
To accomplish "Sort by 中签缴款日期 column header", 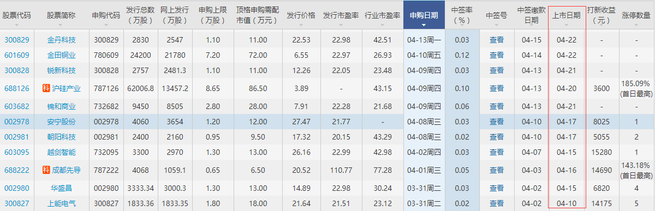I will pyautogui.click(x=531, y=15).
